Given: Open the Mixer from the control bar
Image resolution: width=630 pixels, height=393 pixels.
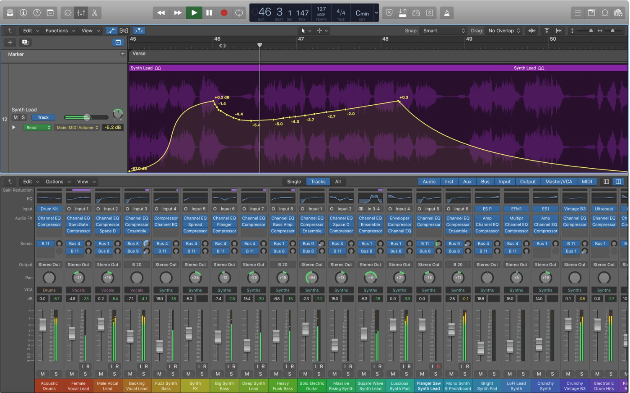Looking at the screenshot, I should tap(81, 13).
